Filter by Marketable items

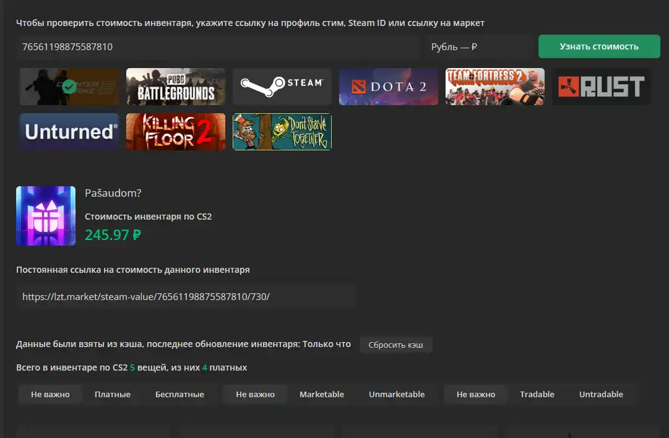[x=322, y=395]
